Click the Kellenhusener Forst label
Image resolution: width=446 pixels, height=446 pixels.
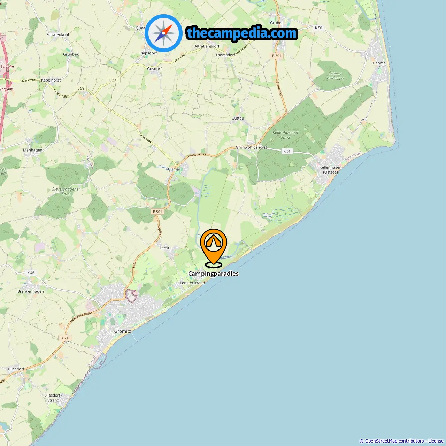click(x=286, y=135)
